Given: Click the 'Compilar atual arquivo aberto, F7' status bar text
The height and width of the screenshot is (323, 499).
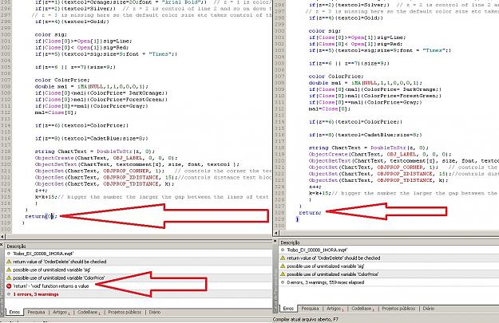Looking at the screenshot, I should (x=306, y=319).
